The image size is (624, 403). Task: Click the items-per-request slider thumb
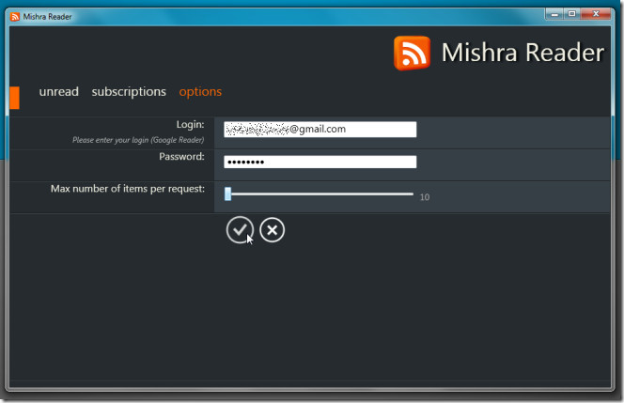[227, 194]
